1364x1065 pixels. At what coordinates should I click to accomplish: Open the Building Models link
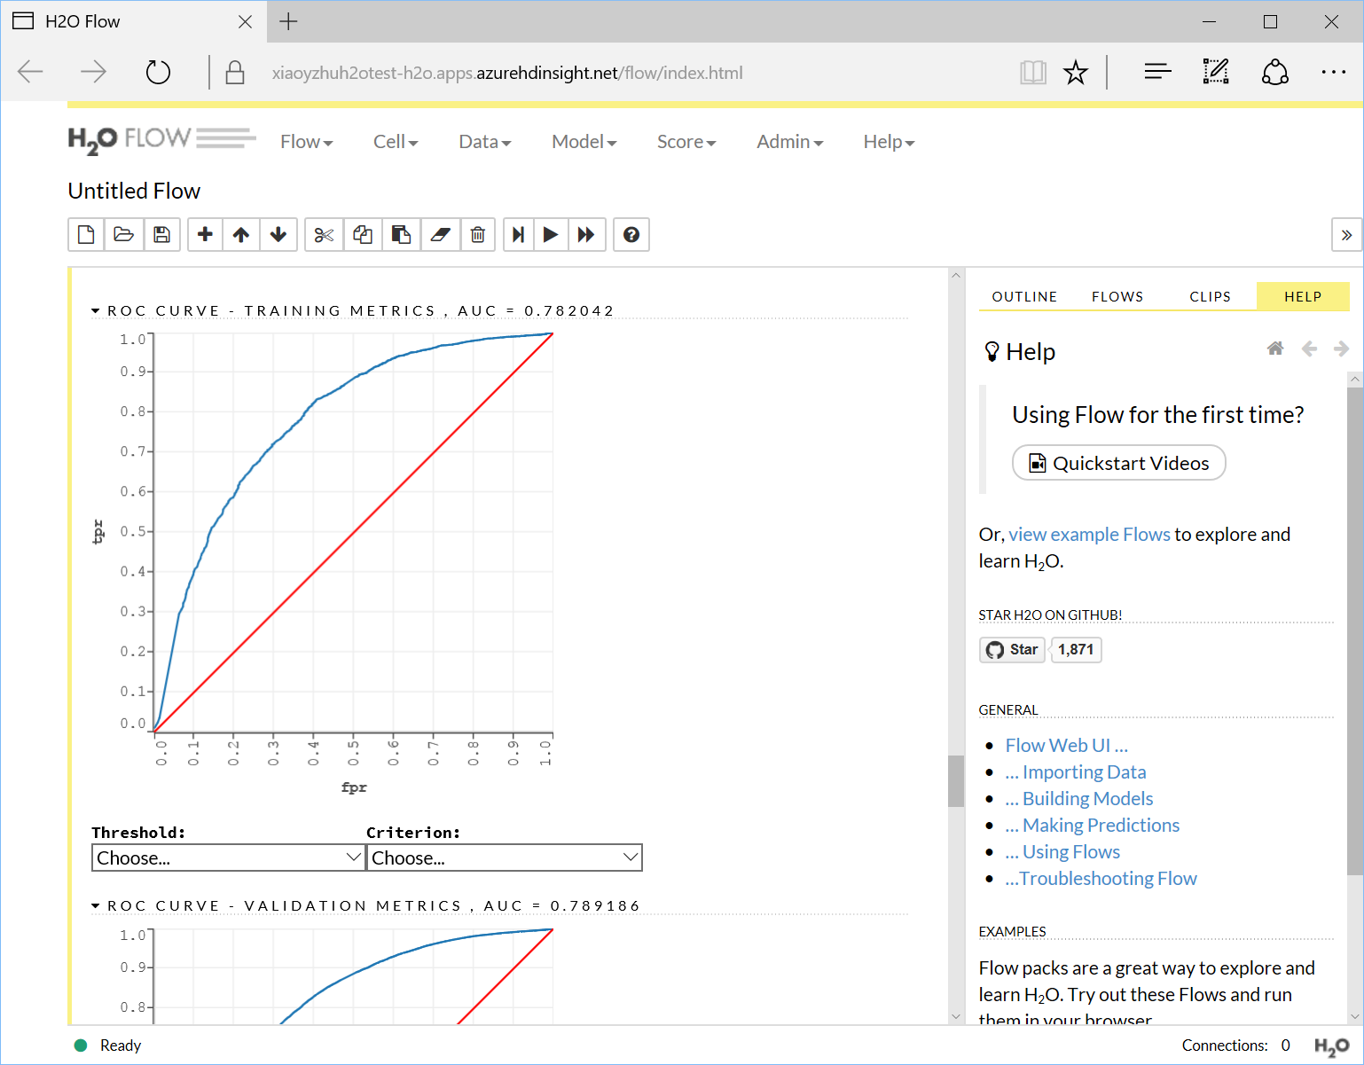(x=1078, y=799)
